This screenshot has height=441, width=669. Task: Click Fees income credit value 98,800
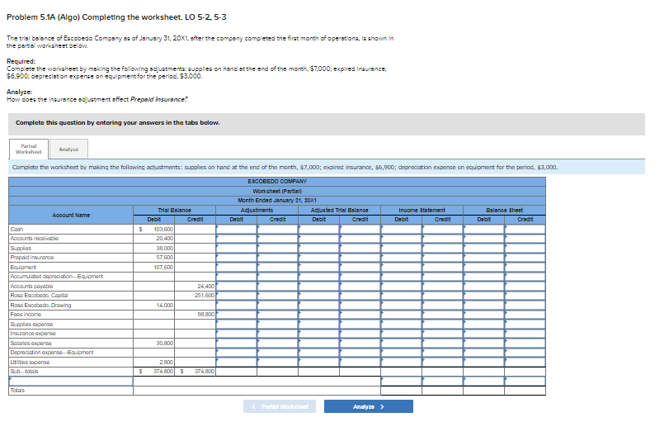tap(205, 315)
